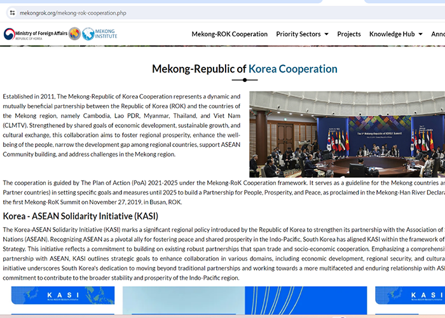Click the Mekong-Republic of Korea Cooperation heading

click(x=244, y=69)
